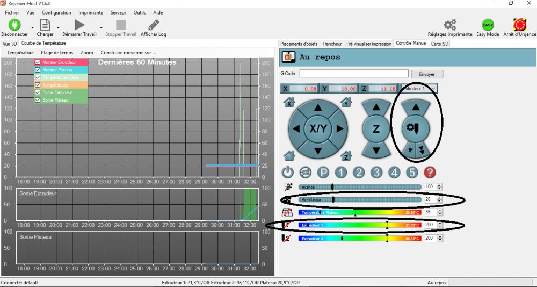
Task: Toggle Sortie Plateau checkbox in legend
Action: click(x=38, y=100)
